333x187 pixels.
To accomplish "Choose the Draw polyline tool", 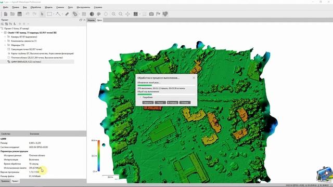I will point(58,14).
